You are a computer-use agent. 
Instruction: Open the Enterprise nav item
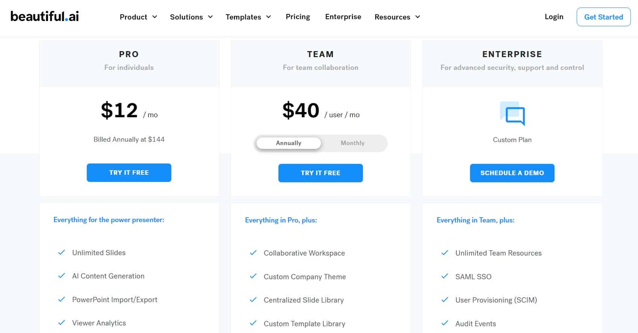pos(343,17)
